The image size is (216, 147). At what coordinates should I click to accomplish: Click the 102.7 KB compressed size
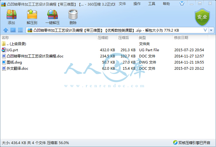pos(128,56)
